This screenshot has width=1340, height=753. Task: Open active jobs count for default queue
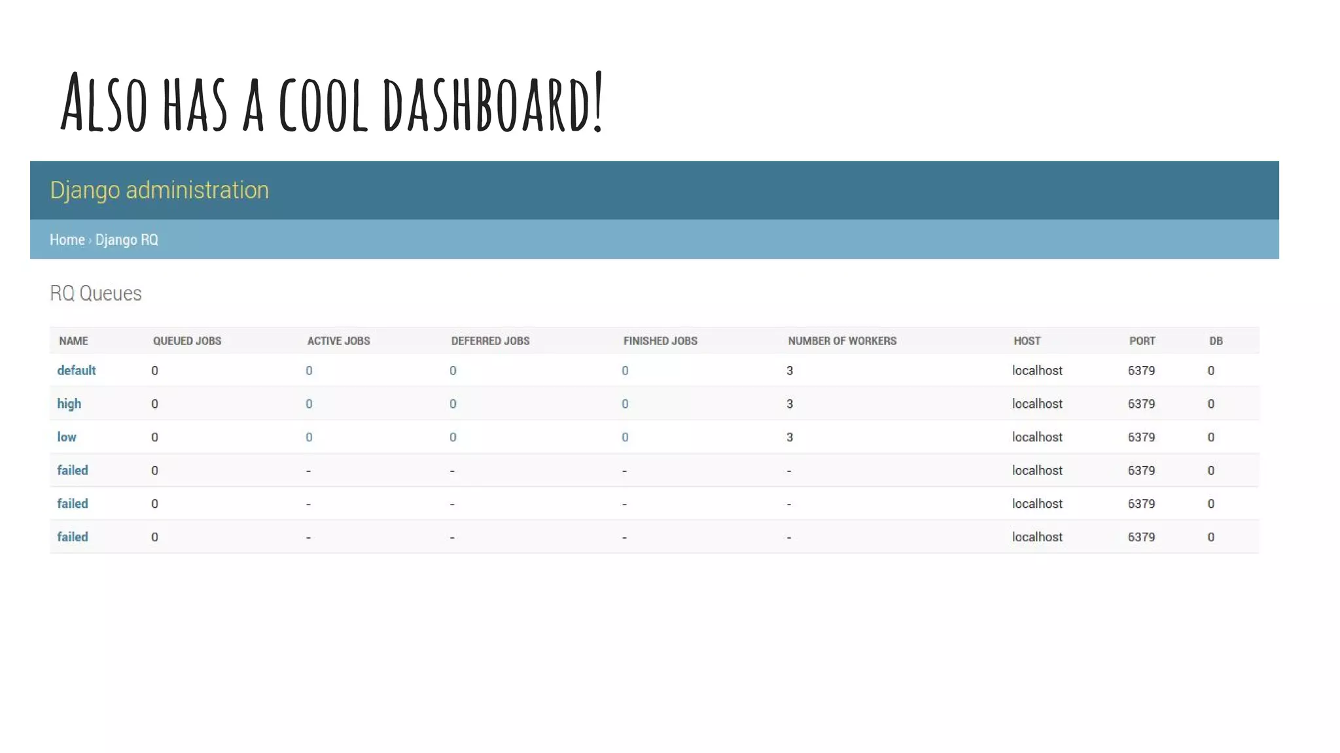coord(309,371)
